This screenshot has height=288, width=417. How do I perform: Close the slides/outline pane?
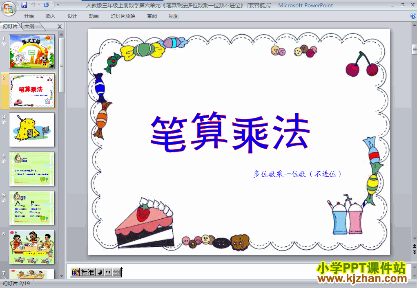point(60,26)
